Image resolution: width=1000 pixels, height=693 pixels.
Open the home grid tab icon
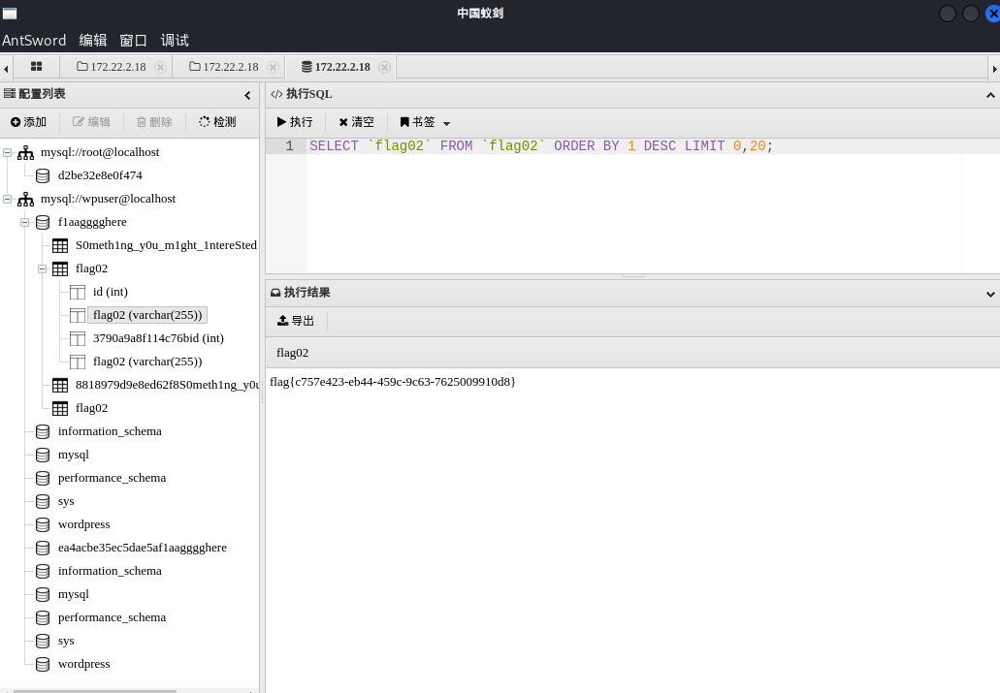[x=36, y=66]
